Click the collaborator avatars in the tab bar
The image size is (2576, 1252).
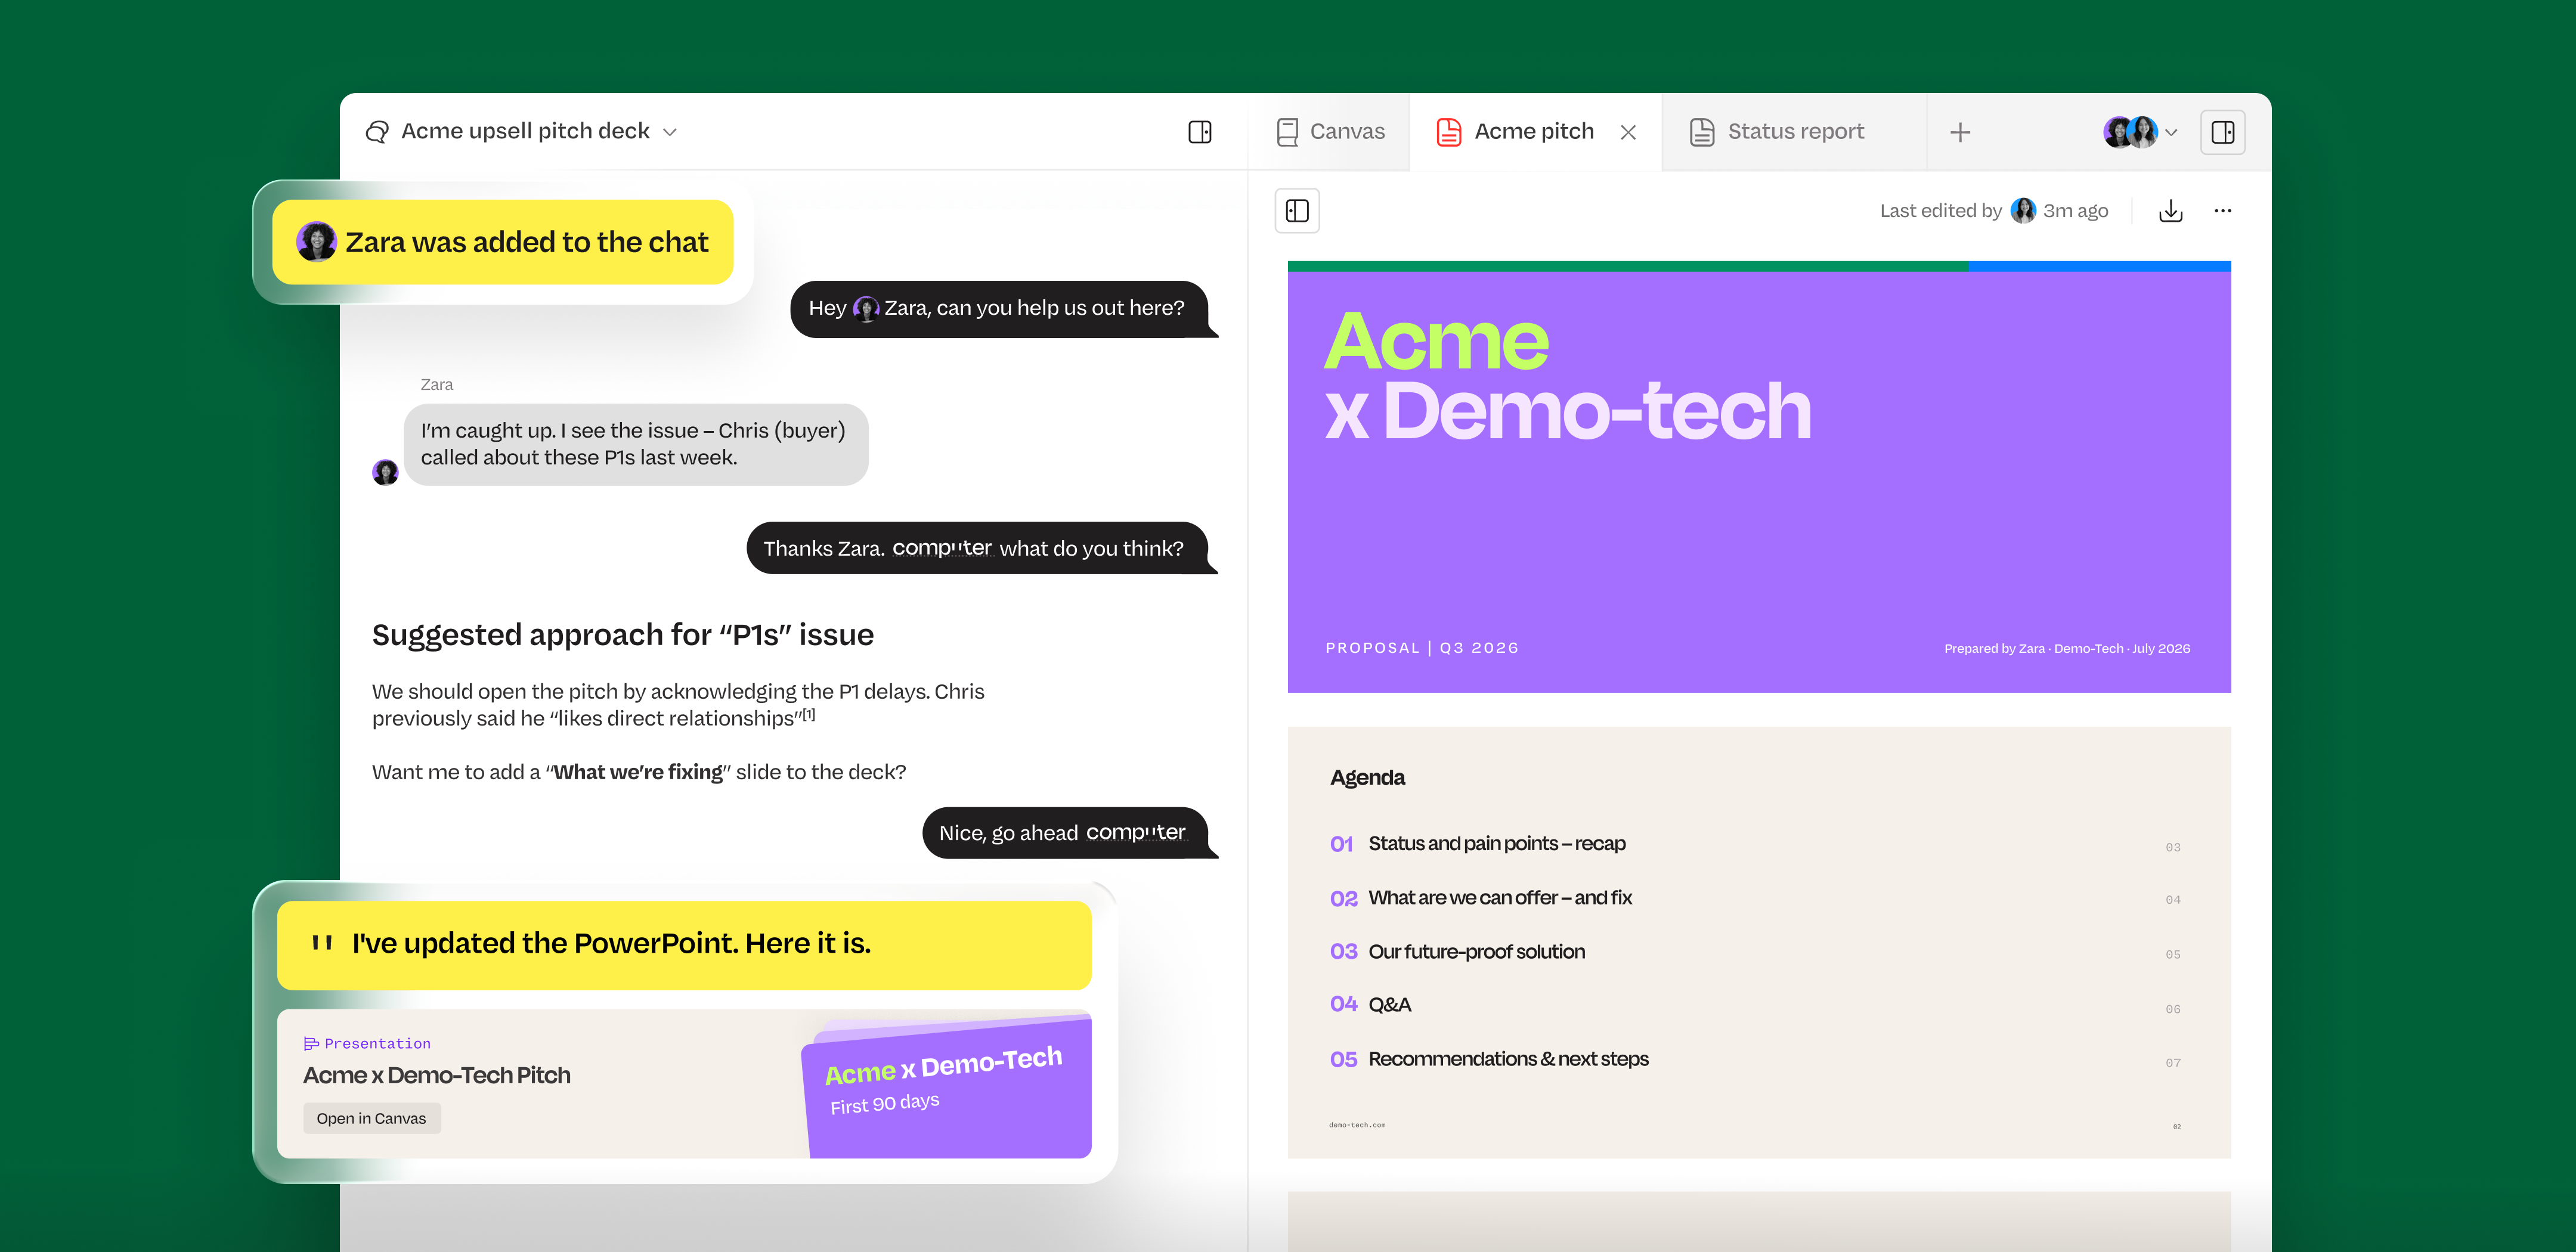[2130, 132]
